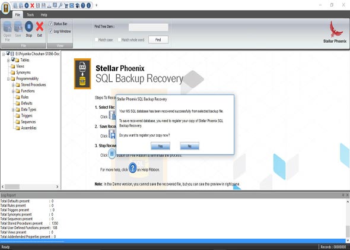350x250 pixels.
Task: Open the Help ribbon tab
Action: pos(44,15)
